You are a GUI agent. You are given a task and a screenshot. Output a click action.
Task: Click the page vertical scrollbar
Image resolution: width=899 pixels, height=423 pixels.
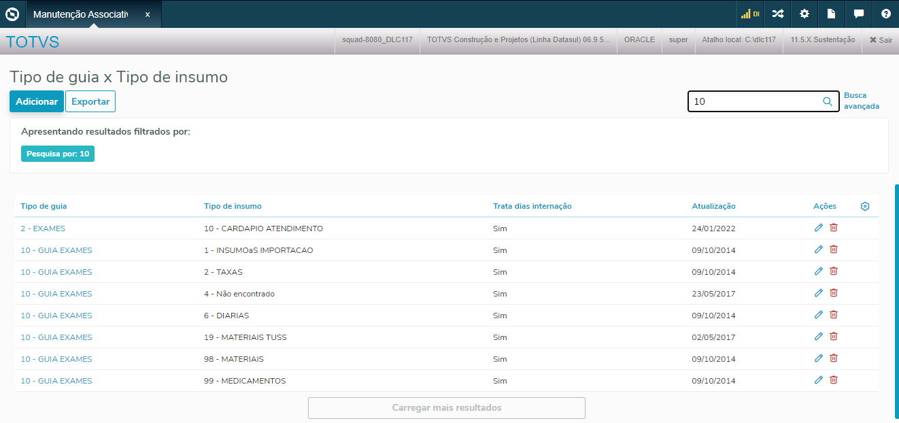pos(897,300)
